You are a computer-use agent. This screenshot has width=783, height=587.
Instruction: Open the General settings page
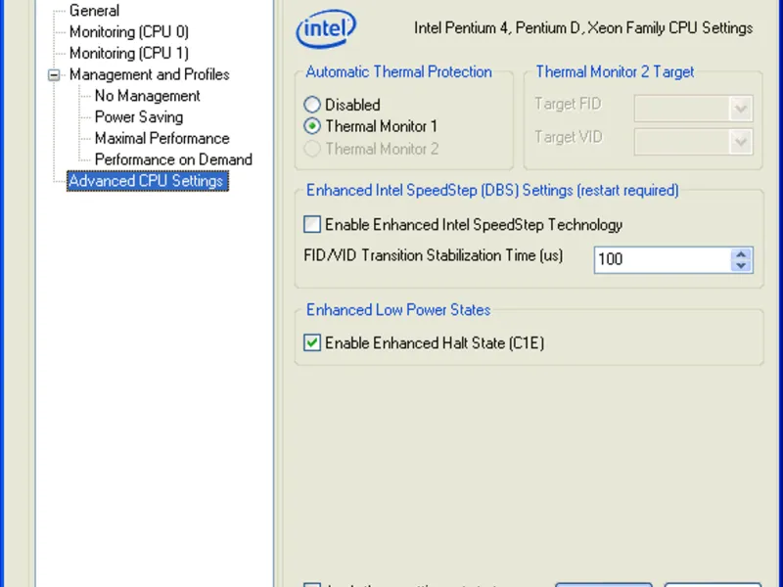[94, 11]
